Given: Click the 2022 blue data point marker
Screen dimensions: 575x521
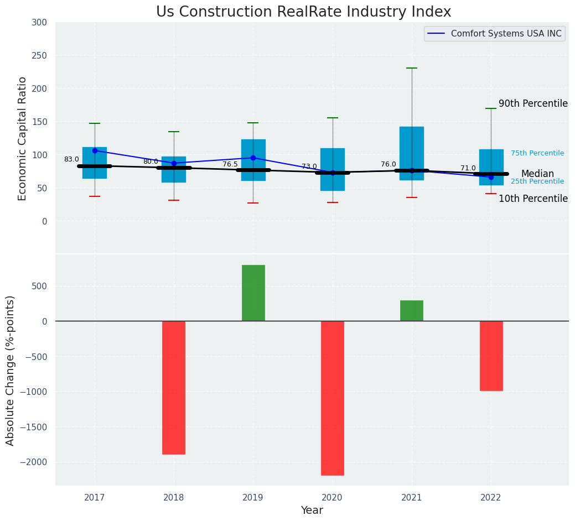Looking at the screenshot, I should point(491,178).
